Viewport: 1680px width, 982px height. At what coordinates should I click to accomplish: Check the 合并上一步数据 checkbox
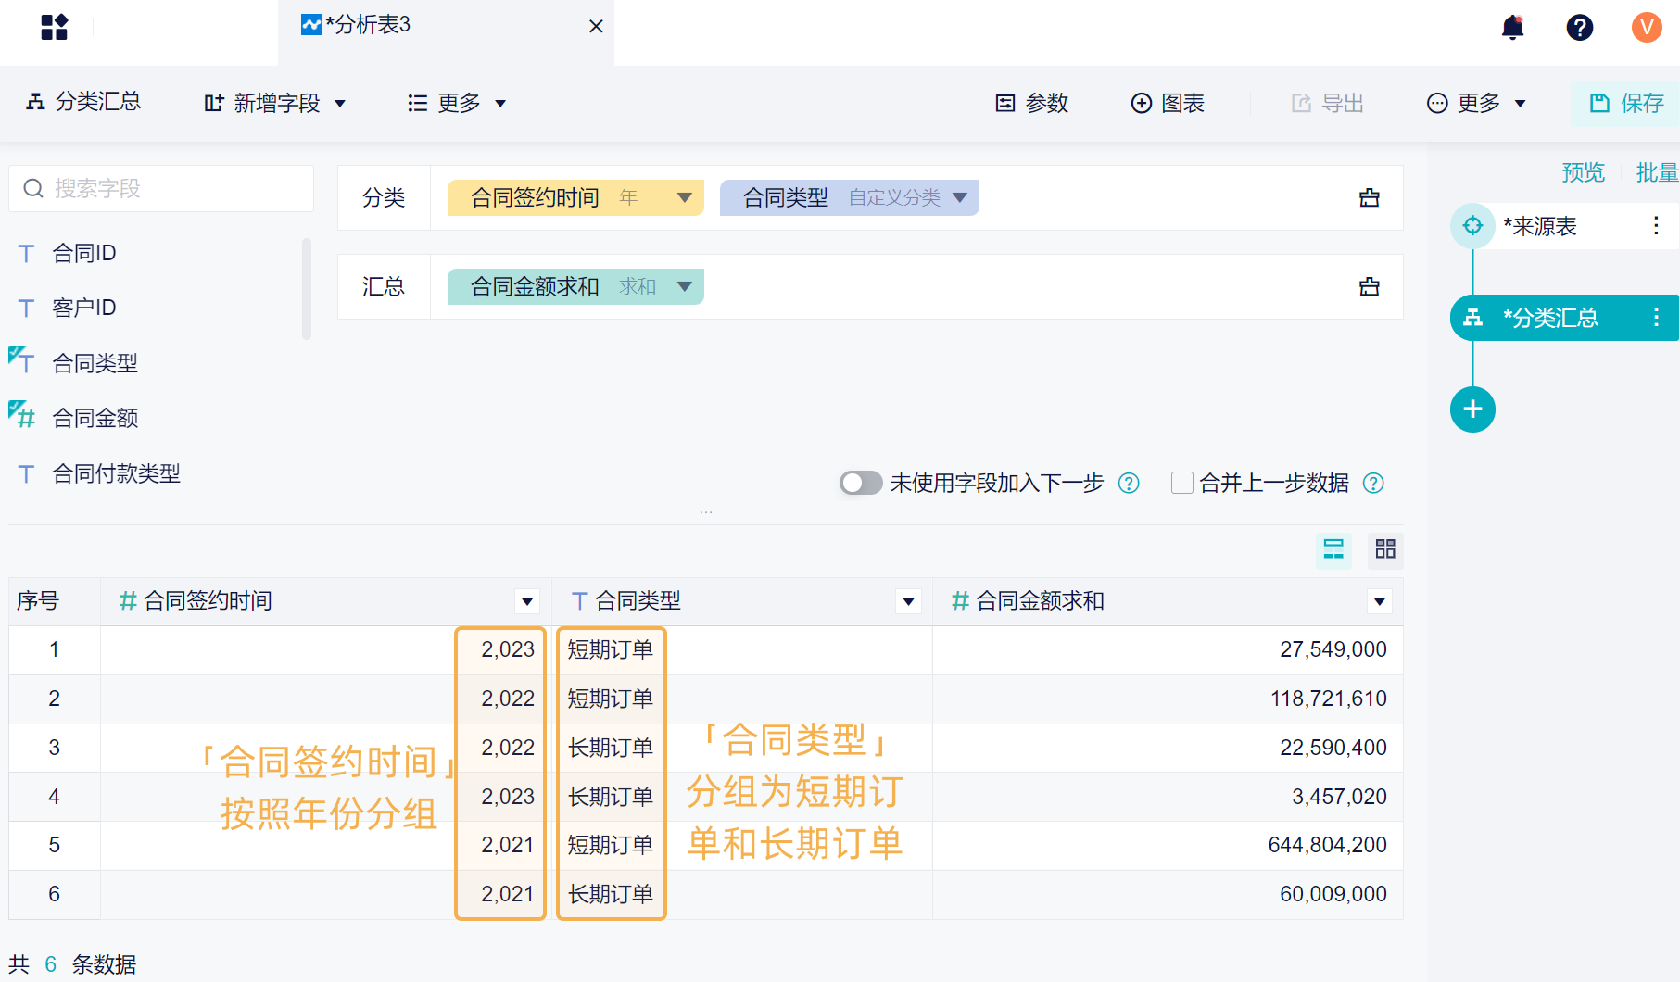point(1181,483)
